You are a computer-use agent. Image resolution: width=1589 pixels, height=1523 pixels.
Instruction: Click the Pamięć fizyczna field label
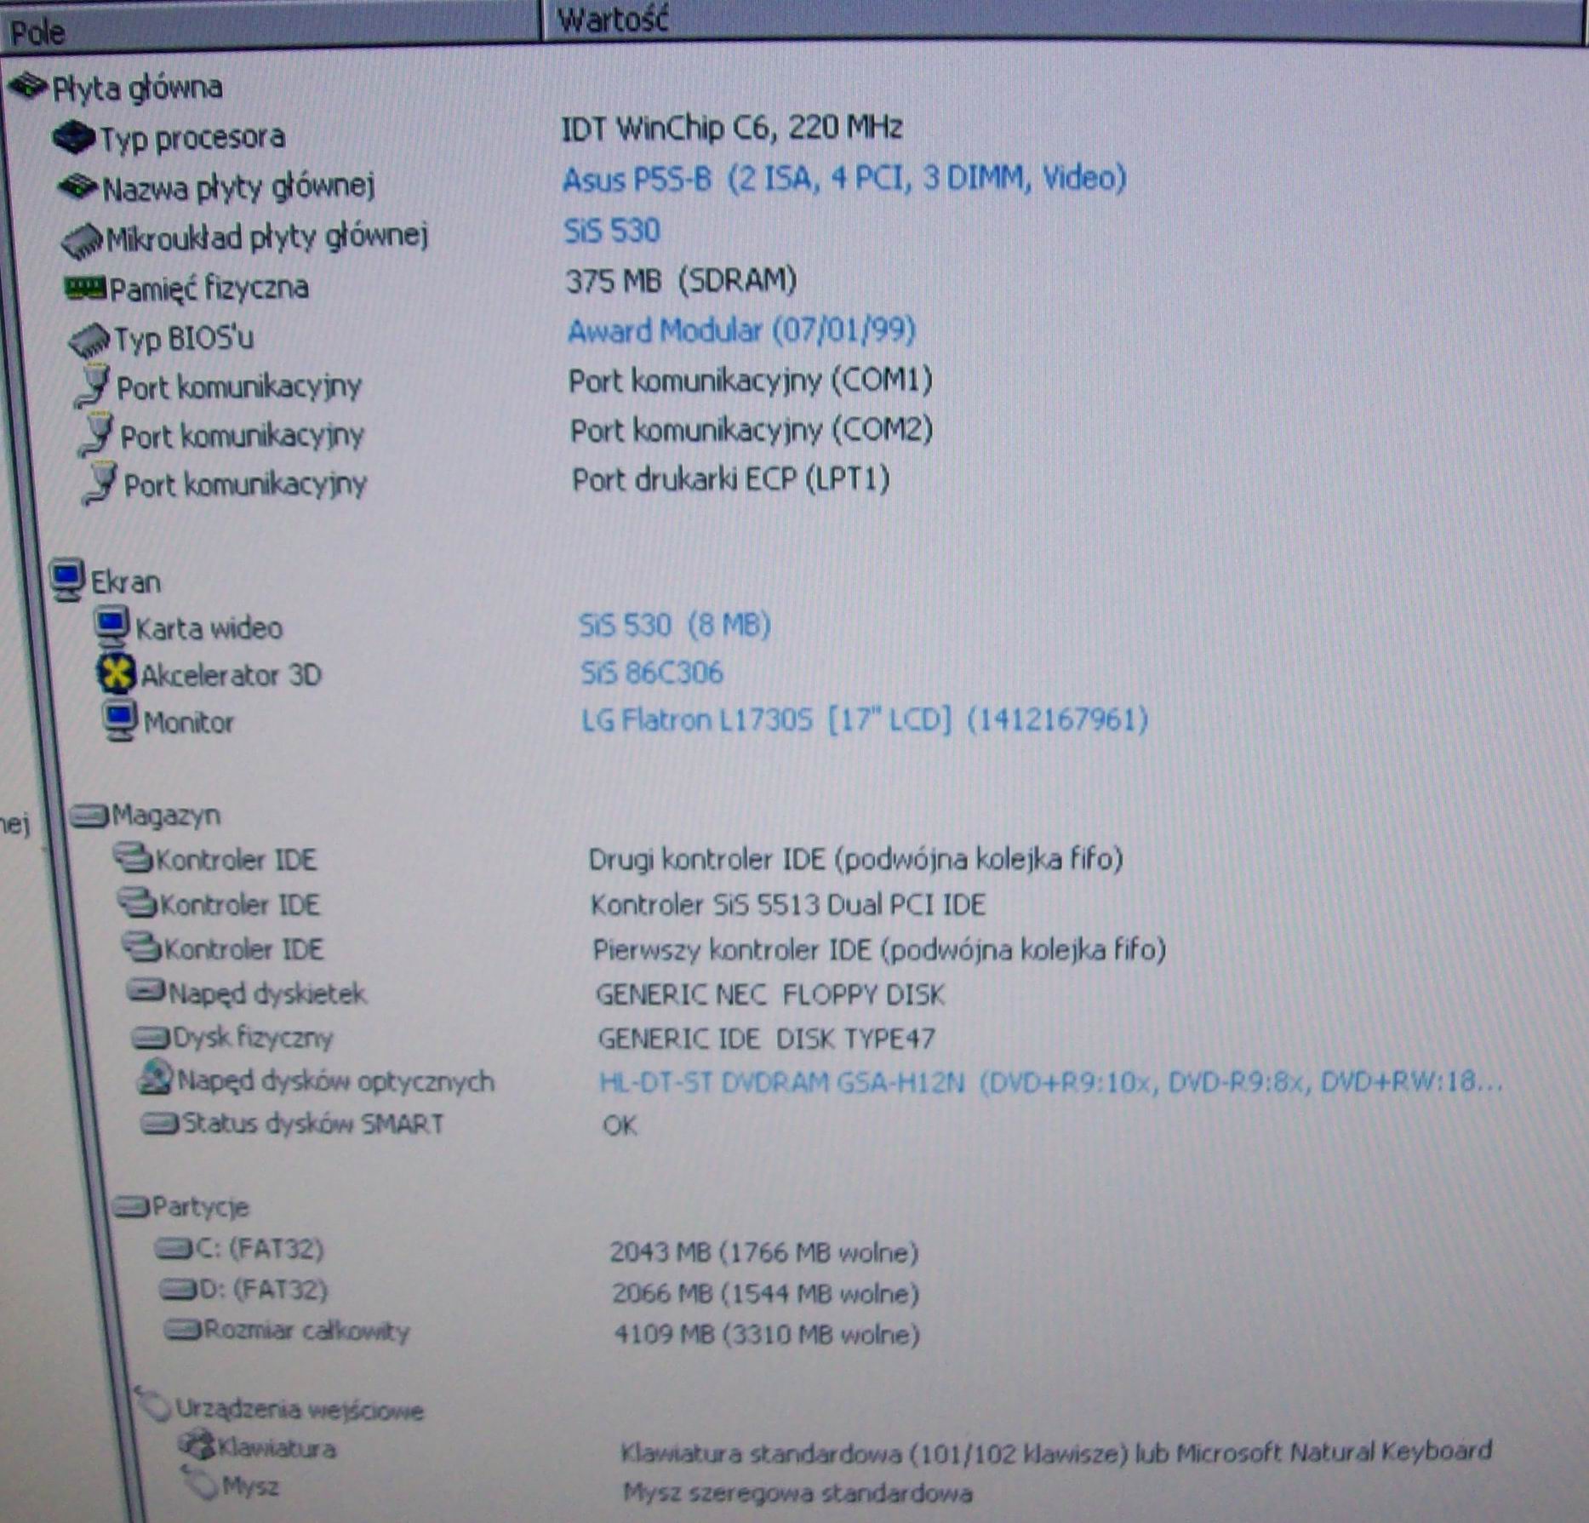(209, 289)
